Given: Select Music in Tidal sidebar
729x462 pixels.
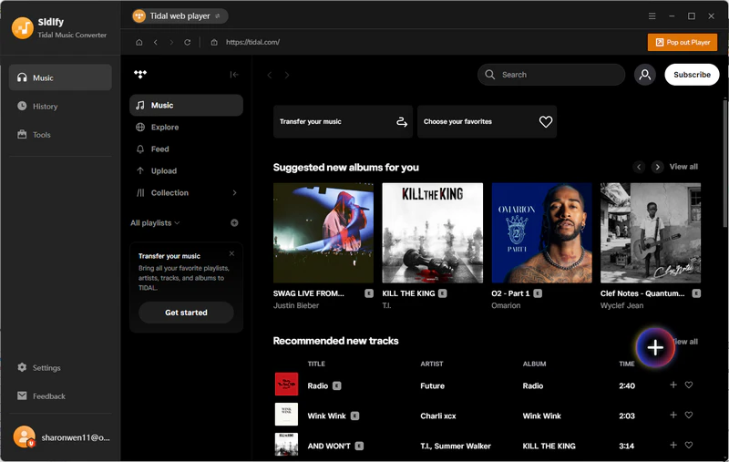Looking at the screenshot, I should (186, 106).
